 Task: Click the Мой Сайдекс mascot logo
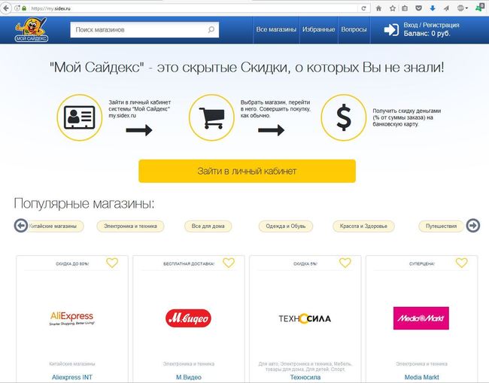(31, 29)
